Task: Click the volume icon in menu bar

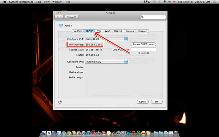Action: coord(170,2)
